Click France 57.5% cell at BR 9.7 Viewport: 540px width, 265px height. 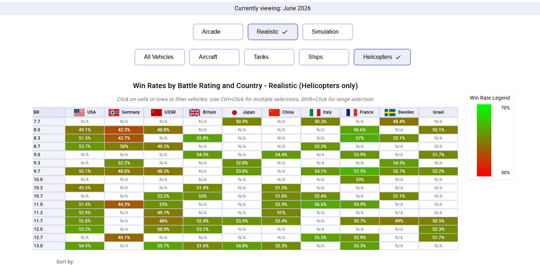click(360, 171)
